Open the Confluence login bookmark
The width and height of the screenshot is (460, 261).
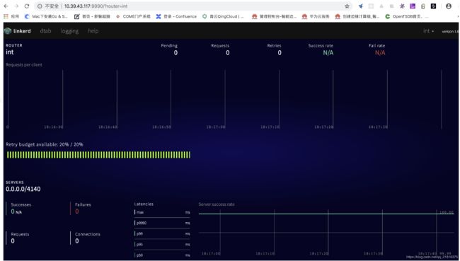[176, 16]
